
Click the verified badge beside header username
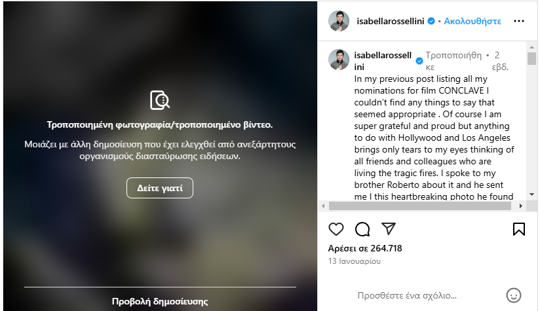[x=431, y=22]
